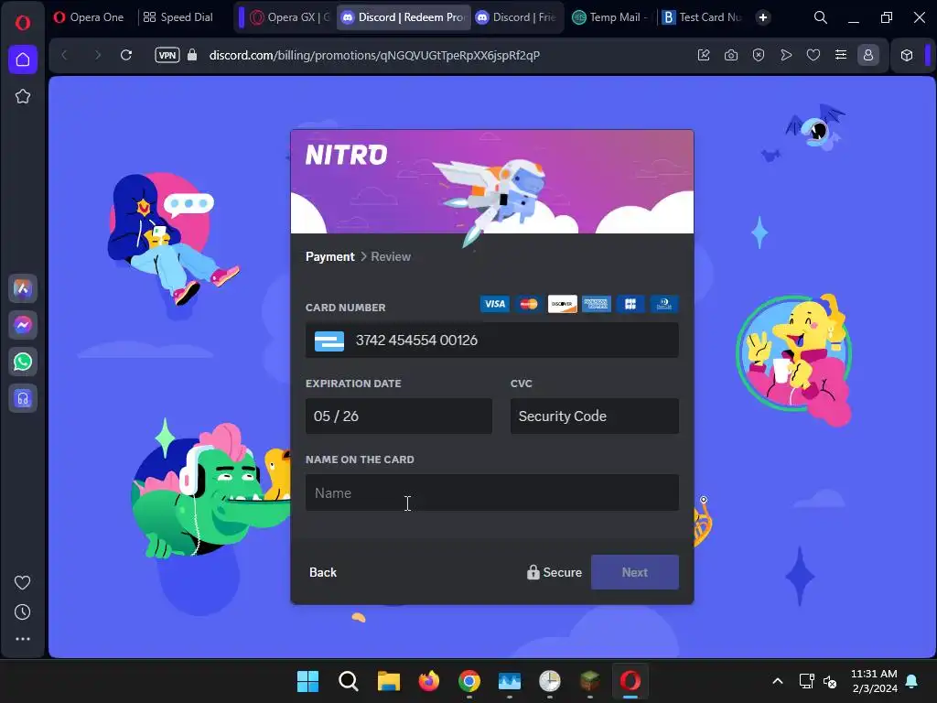Open File Explorer from taskbar

point(388,681)
